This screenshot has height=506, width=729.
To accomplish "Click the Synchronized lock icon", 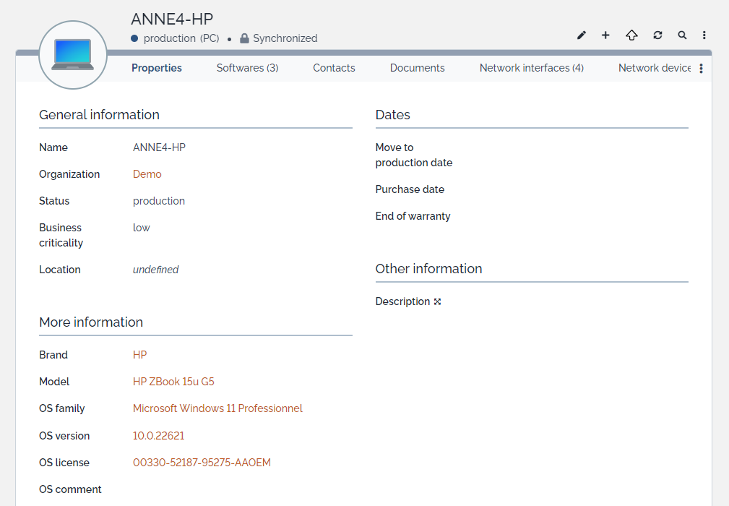I will point(244,38).
